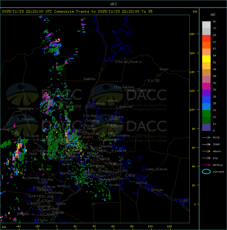Click the 'C_Chilenos' map label
Image resolution: width=227 pixels, height=230 pixels.
pos(26,119)
